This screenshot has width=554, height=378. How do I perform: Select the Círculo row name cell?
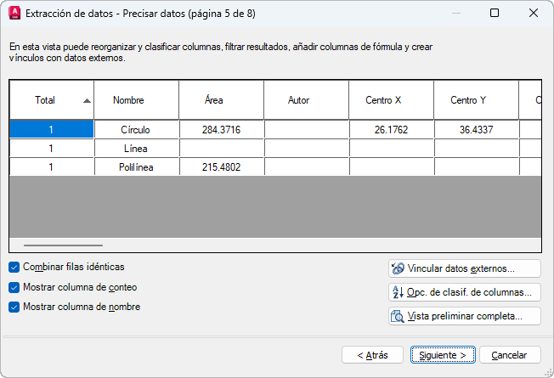pos(136,130)
